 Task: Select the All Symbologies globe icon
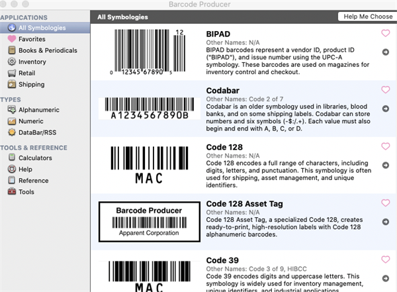12,28
